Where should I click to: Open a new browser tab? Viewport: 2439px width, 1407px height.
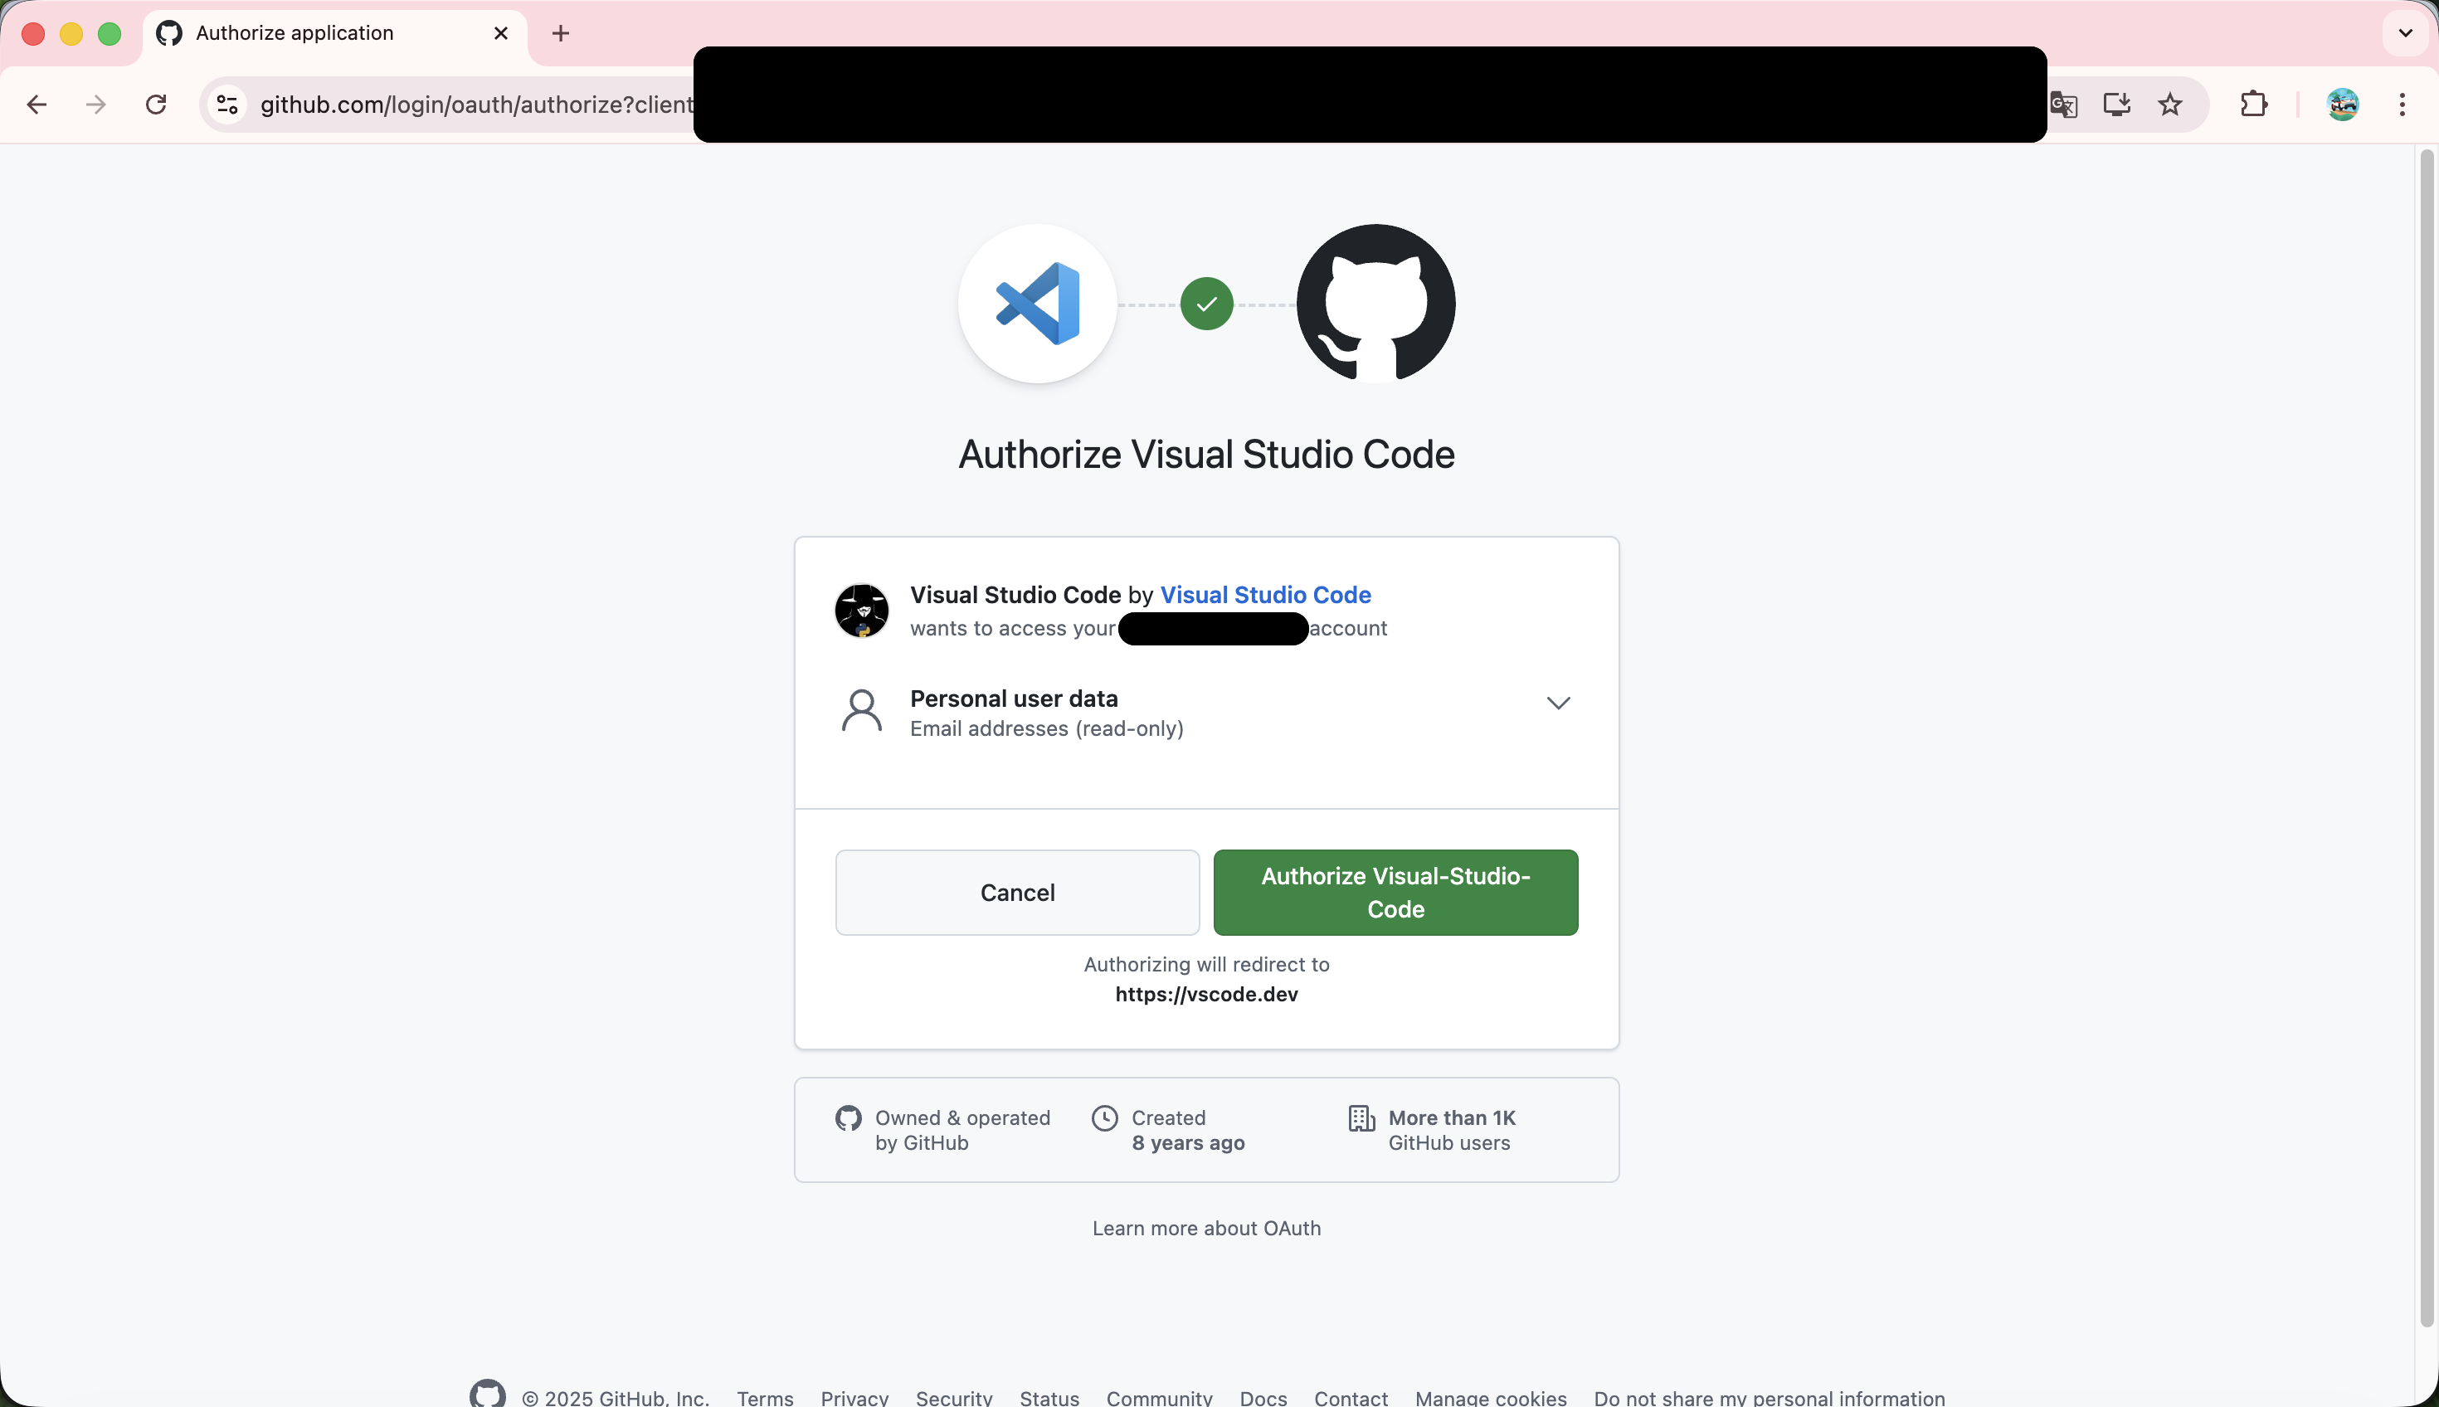pyautogui.click(x=561, y=34)
